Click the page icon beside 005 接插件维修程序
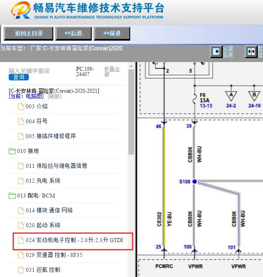This screenshot has height=277, width=263. click(x=21, y=136)
